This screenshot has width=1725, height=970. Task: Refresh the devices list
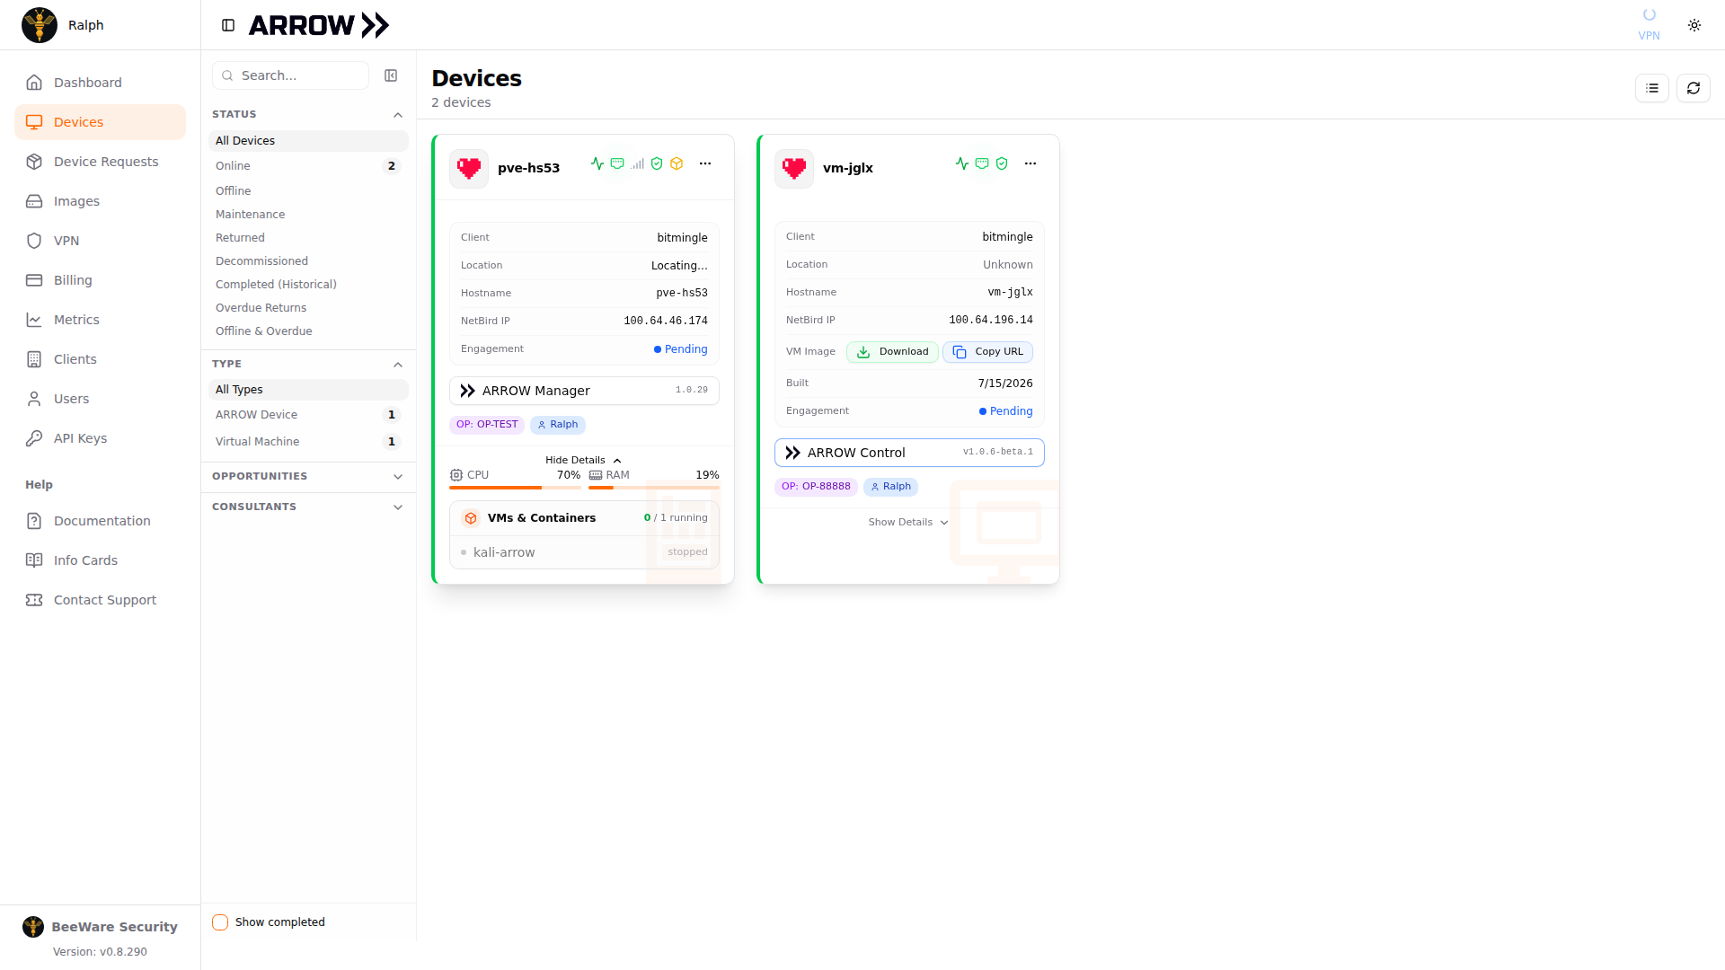coord(1694,88)
